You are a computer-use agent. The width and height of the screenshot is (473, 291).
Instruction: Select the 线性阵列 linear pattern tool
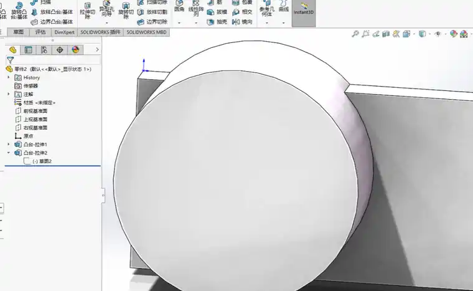coord(196,9)
